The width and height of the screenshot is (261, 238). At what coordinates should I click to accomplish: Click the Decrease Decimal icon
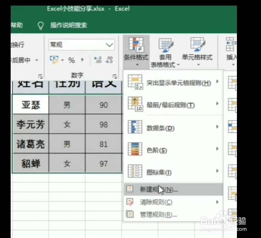[x=109, y=60]
